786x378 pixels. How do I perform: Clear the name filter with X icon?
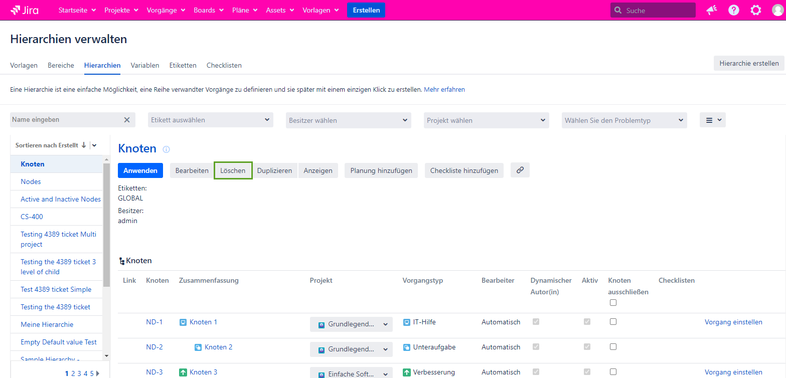[x=127, y=120]
